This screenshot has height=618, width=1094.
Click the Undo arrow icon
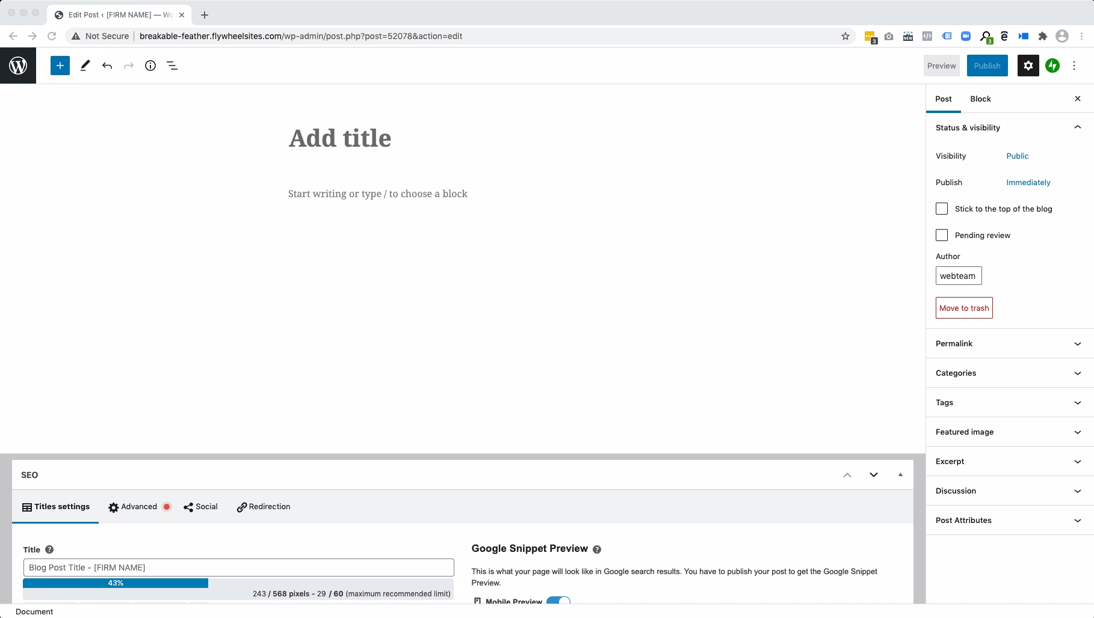coord(107,66)
